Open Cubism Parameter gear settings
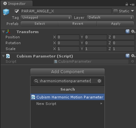136x128 pixels. point(133,56)
